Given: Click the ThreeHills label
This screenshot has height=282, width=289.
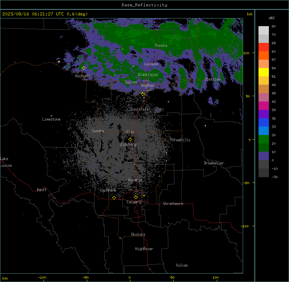Looking at the screenshot, I should tap(180, 140).
